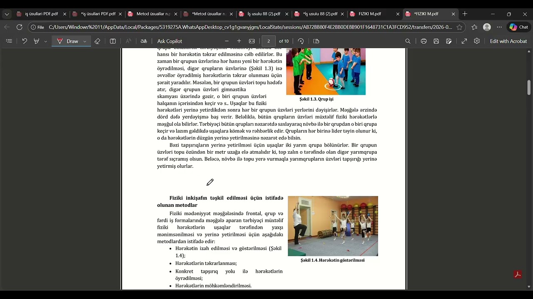Toggle page view layout icon
Screen dimensions: 533x299
pos(316,41)
